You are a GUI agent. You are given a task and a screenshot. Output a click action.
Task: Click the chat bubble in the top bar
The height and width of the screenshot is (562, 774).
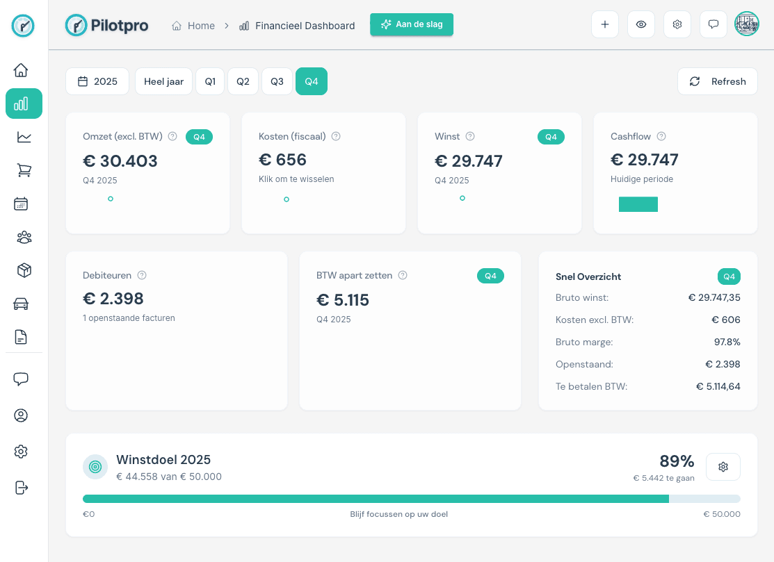[713, 24]
